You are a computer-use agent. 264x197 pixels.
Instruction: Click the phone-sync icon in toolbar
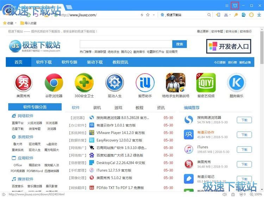pyautogui.click(x=218, y=15)
